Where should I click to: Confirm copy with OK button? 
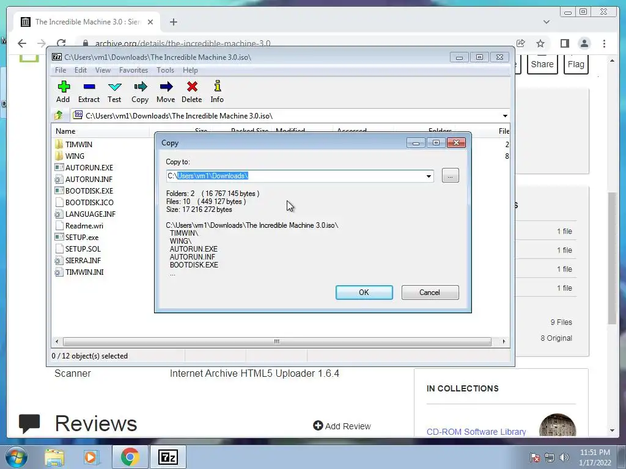coord(364,293)
